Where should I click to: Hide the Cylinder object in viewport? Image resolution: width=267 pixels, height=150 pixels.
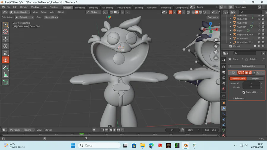coord(259,26)
